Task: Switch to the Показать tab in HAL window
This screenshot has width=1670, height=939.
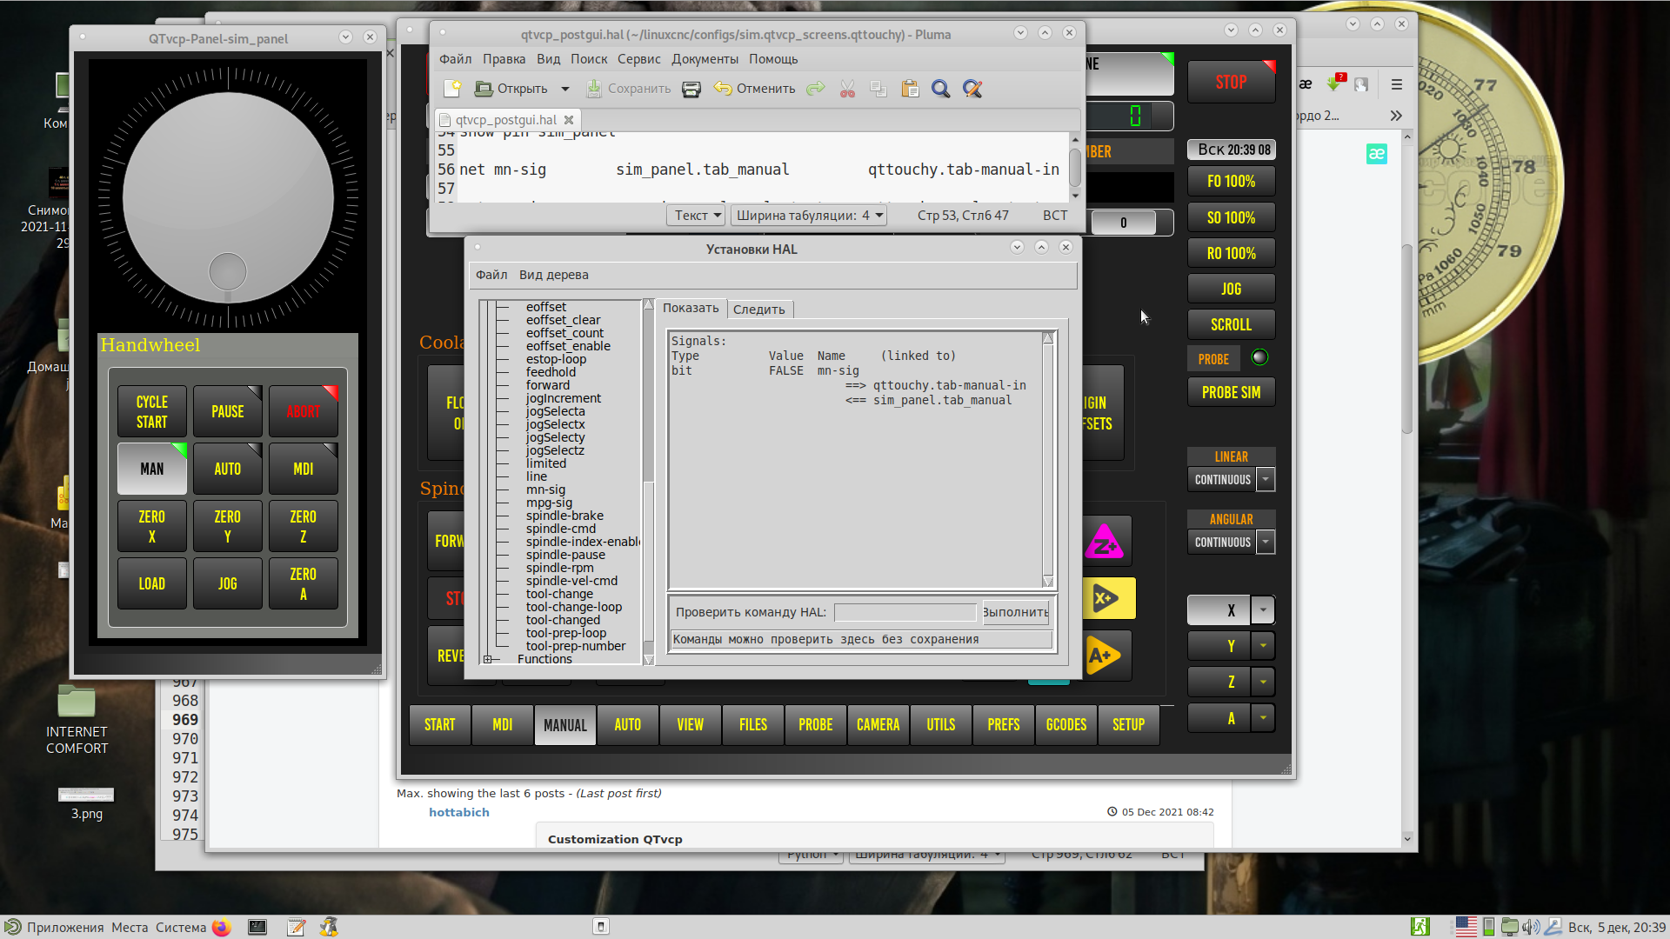Action: 691,308
